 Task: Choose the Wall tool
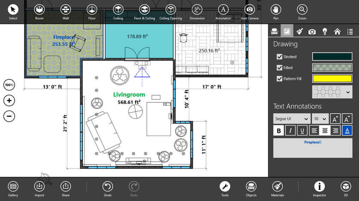pos(65,12)
